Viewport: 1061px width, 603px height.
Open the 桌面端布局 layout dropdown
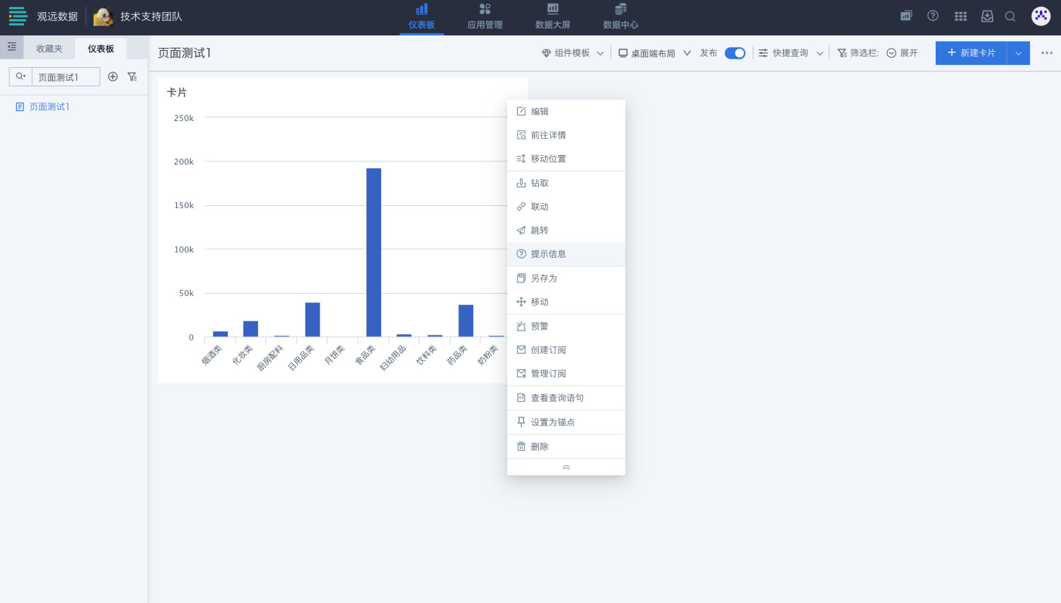coord(654,53)
